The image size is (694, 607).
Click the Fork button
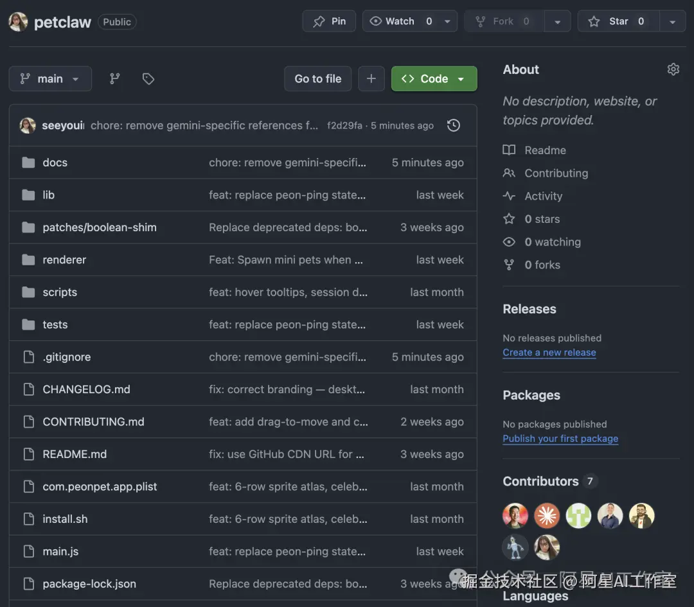tap(504, 21)
